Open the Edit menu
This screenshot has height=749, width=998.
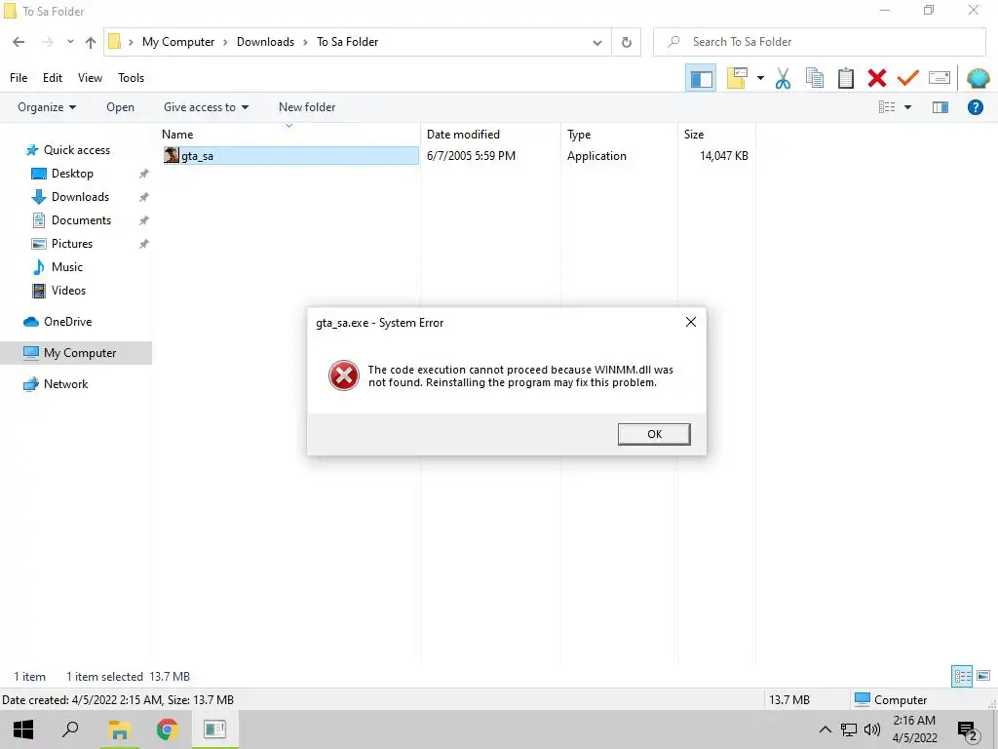coord(53,78)
